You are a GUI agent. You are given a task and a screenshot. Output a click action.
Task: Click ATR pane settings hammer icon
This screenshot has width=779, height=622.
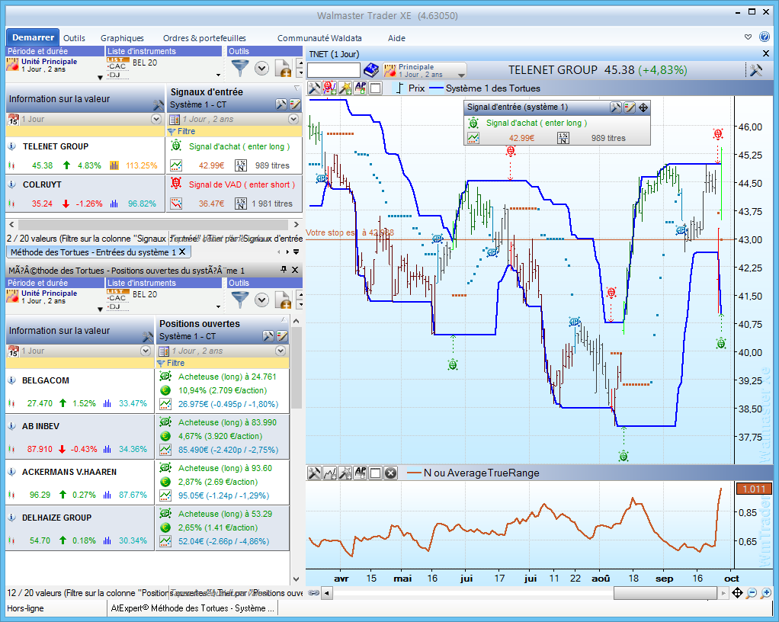coord(314,473)
